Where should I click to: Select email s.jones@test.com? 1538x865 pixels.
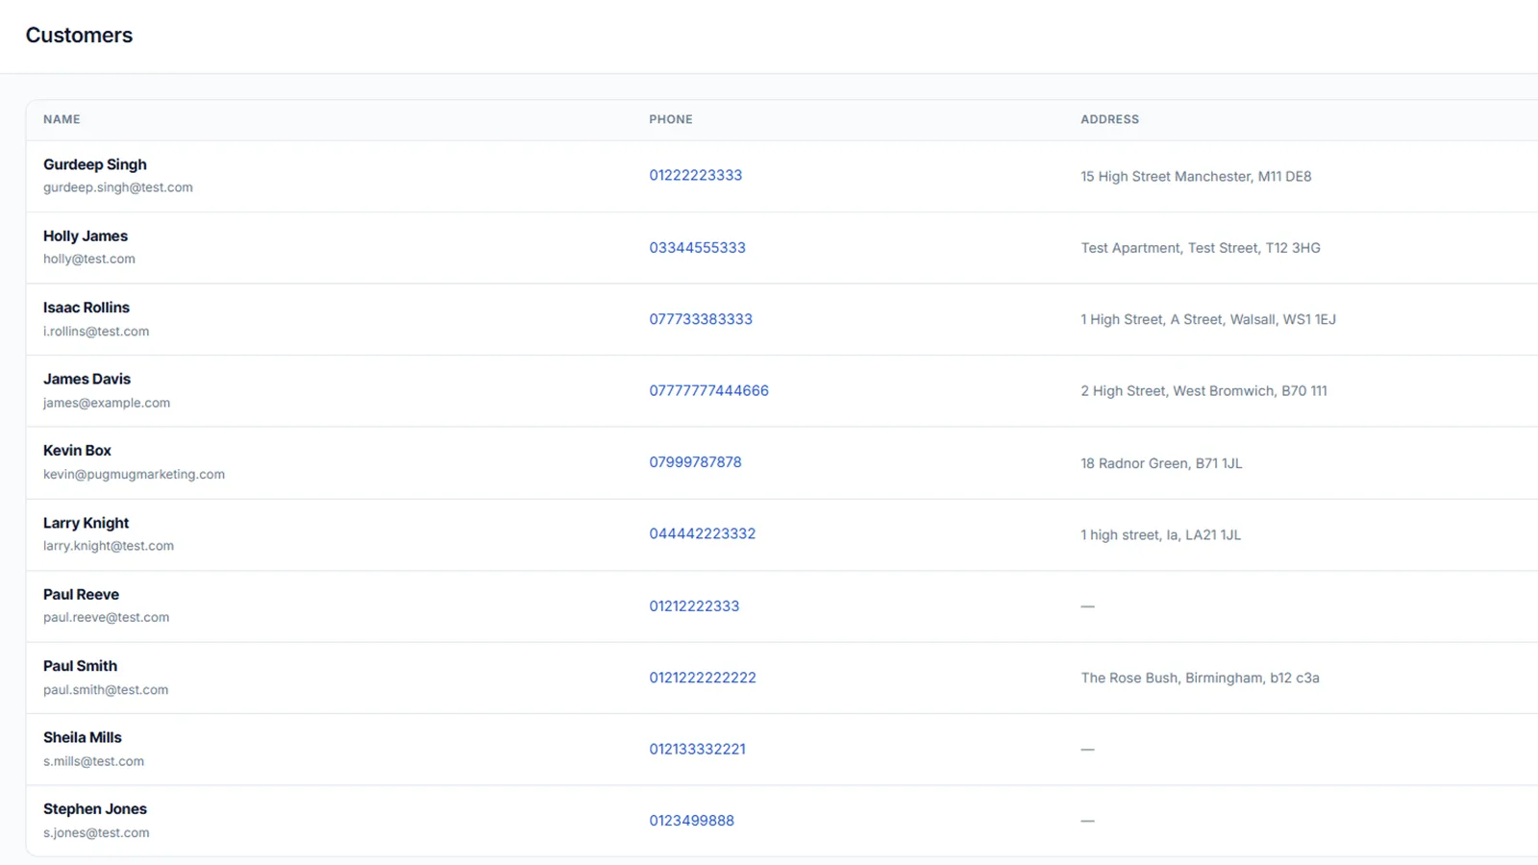click(96, 832)
